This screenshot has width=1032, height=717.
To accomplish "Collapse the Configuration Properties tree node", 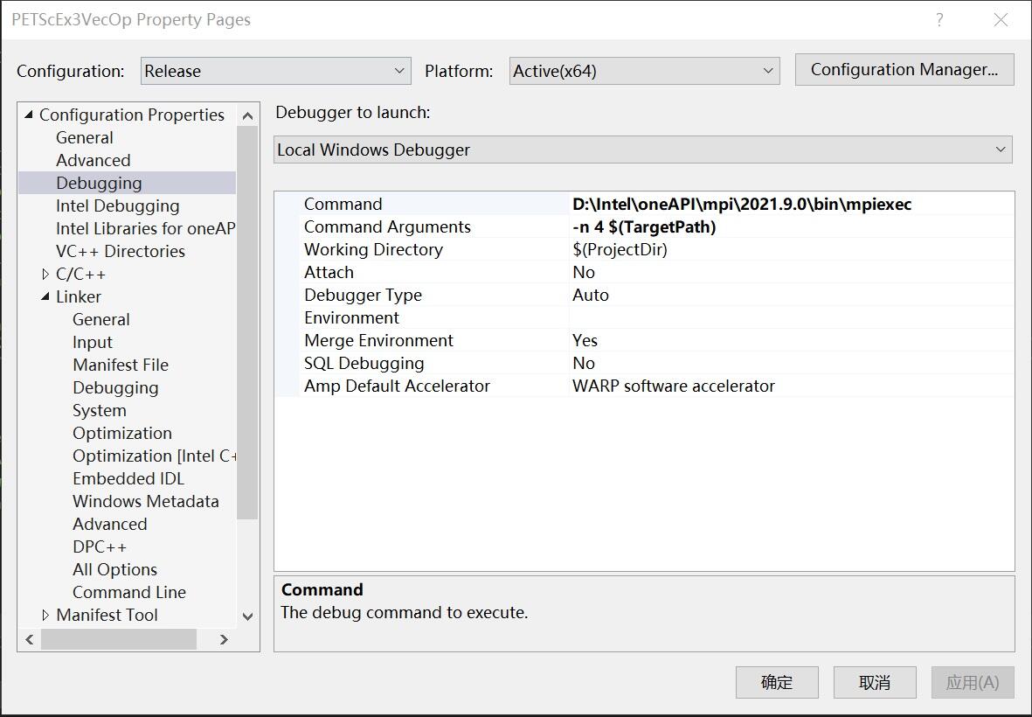I will [x=29, y=115].
